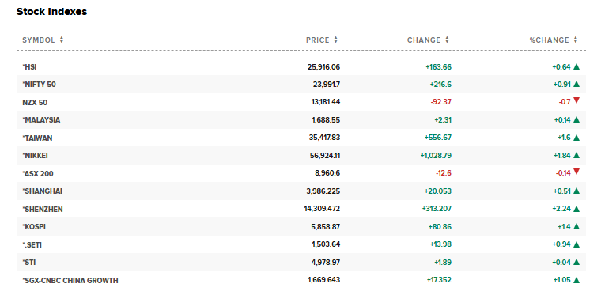Select the percent change +1.84
601x295 pixels.
point(563,156)
